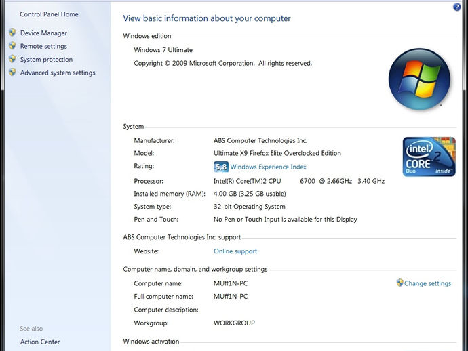468x351 pixels.
Task: Click the 'Computer description:' label
Action: 166,310
